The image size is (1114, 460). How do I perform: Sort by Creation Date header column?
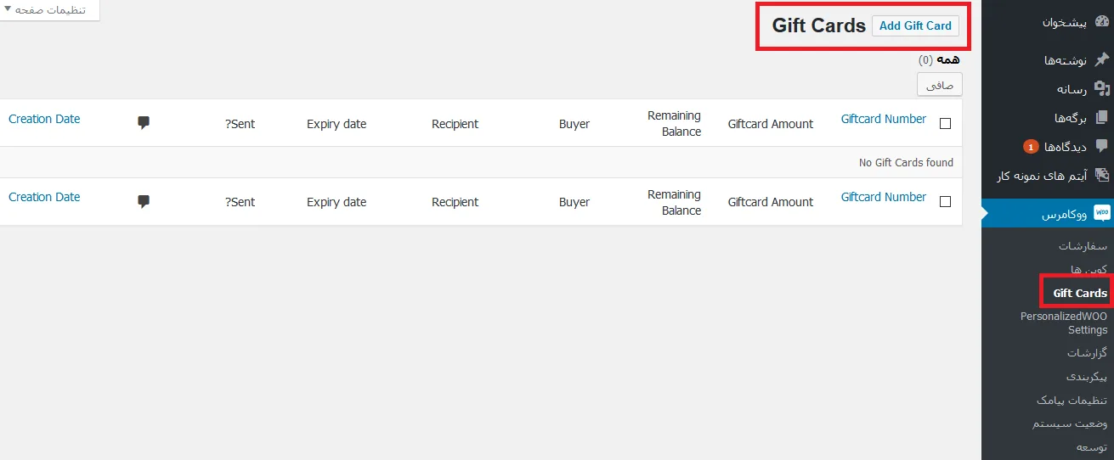click(44, 119)
